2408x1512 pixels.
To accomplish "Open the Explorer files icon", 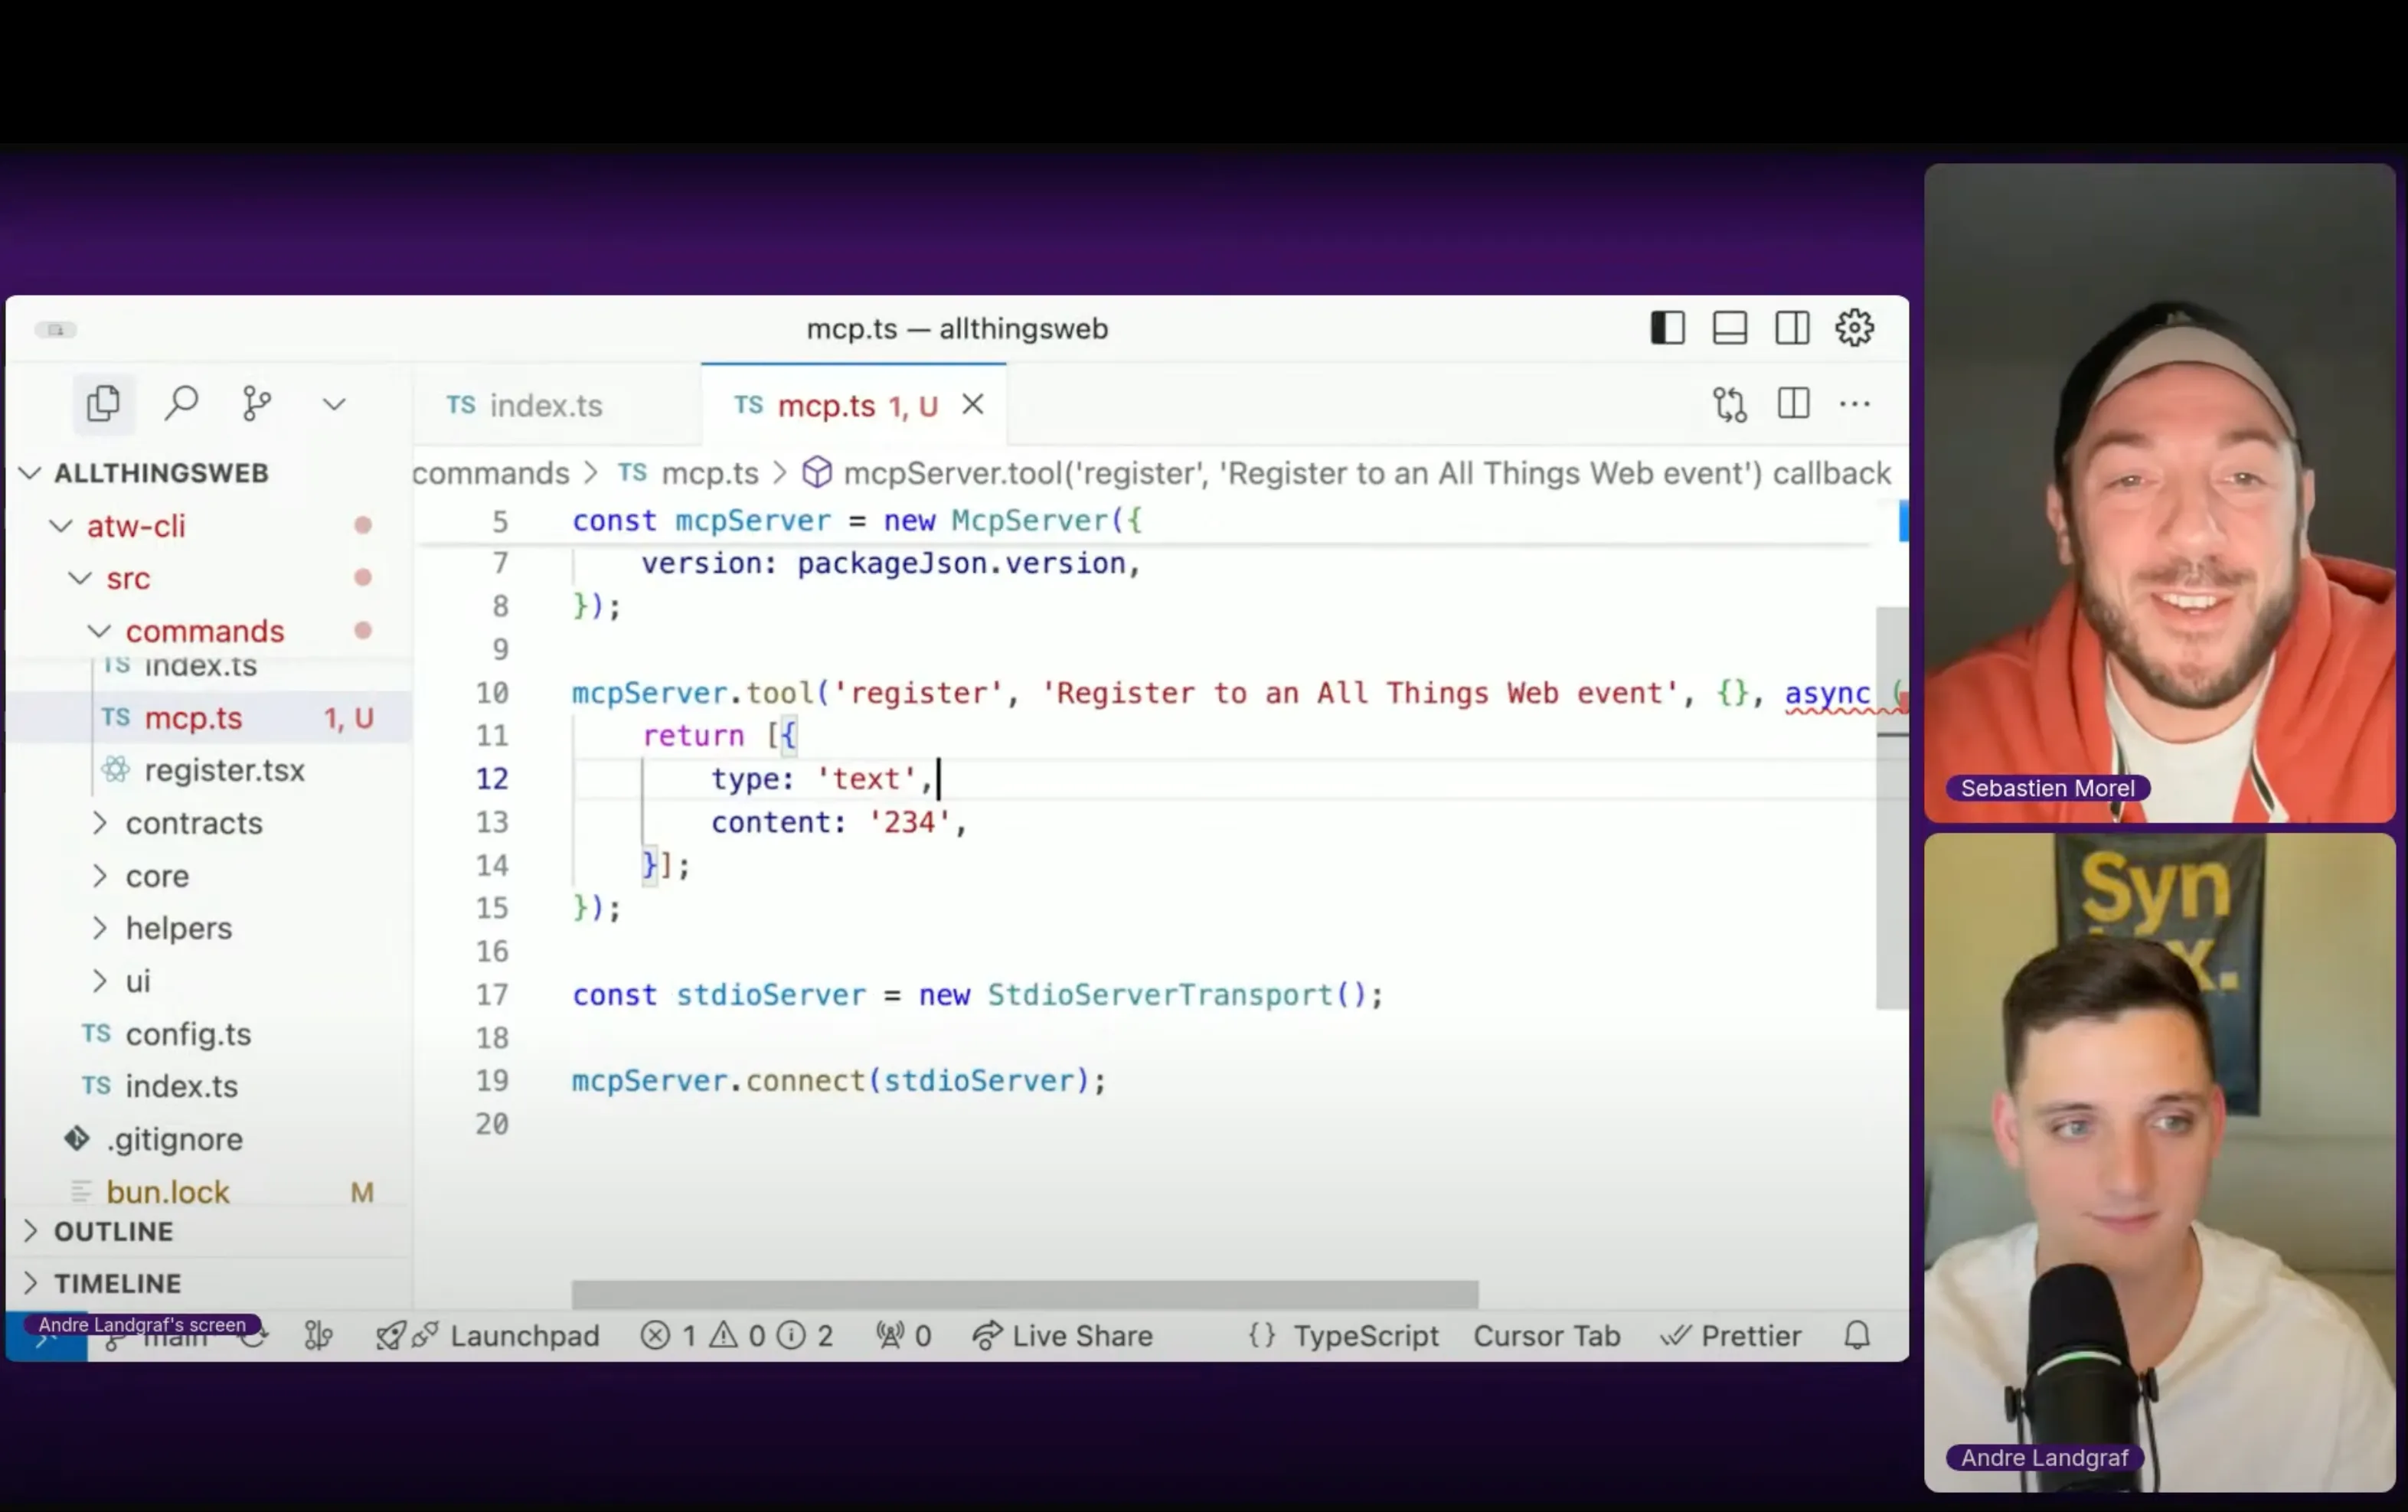I will pos(103,404).
